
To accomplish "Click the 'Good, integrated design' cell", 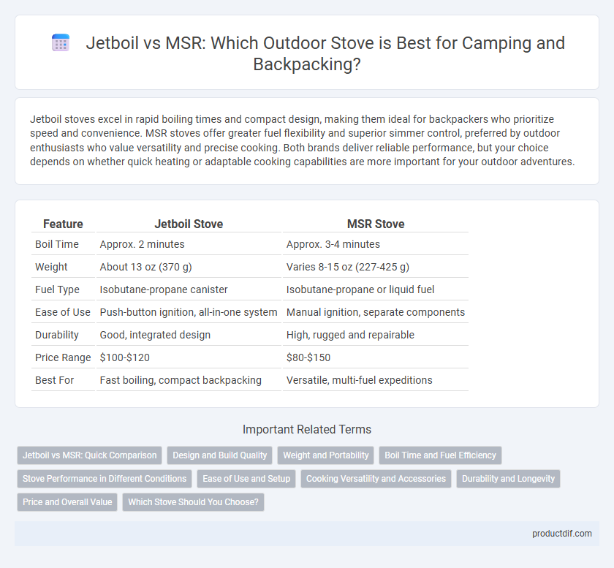I will pyautogui.click(x=189, y=335).
